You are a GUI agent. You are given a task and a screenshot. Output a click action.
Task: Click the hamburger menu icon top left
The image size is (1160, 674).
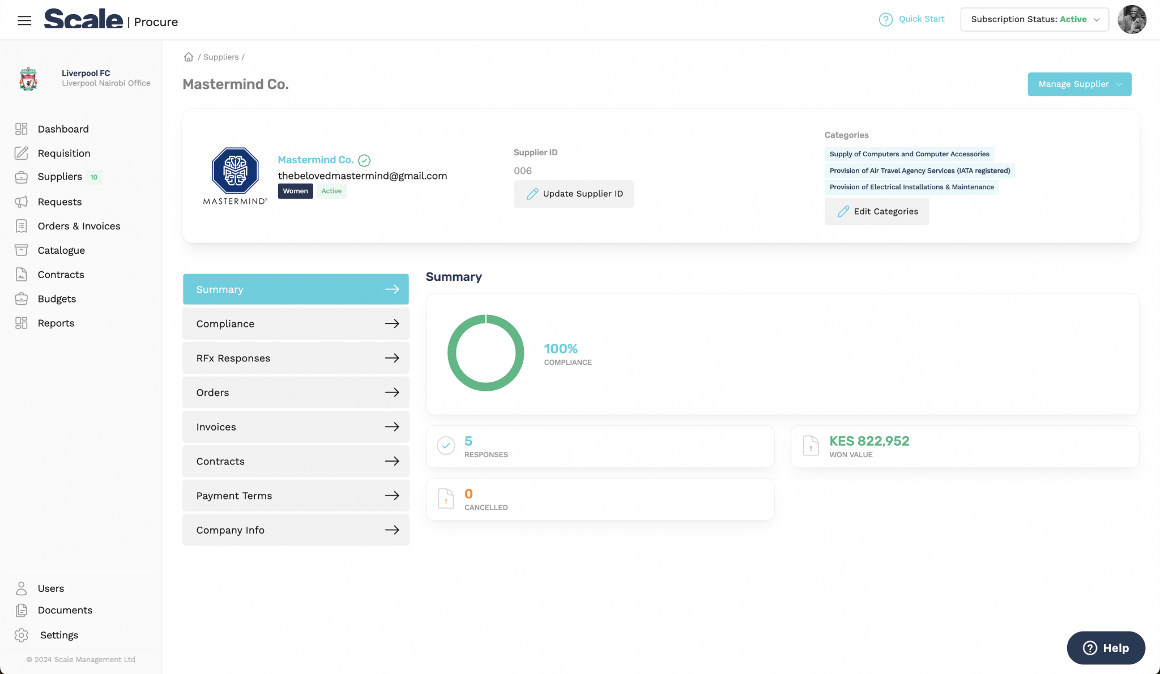click(24, 20)
